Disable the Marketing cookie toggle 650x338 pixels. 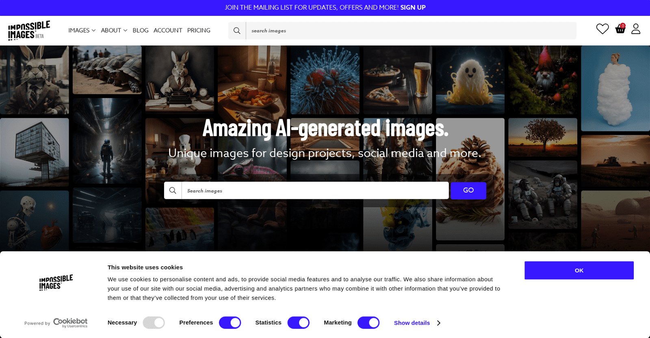point(368,323)
